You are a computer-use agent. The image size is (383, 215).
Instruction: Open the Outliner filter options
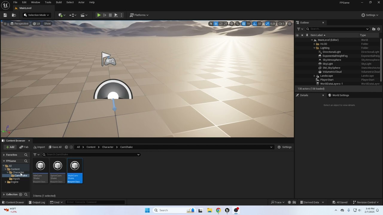pyautogui.click(x=300, y=29)
